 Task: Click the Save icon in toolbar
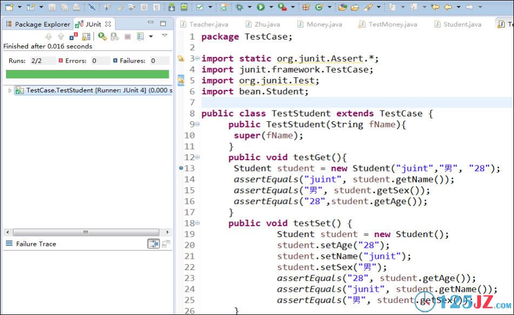click(x=52, y=7)
